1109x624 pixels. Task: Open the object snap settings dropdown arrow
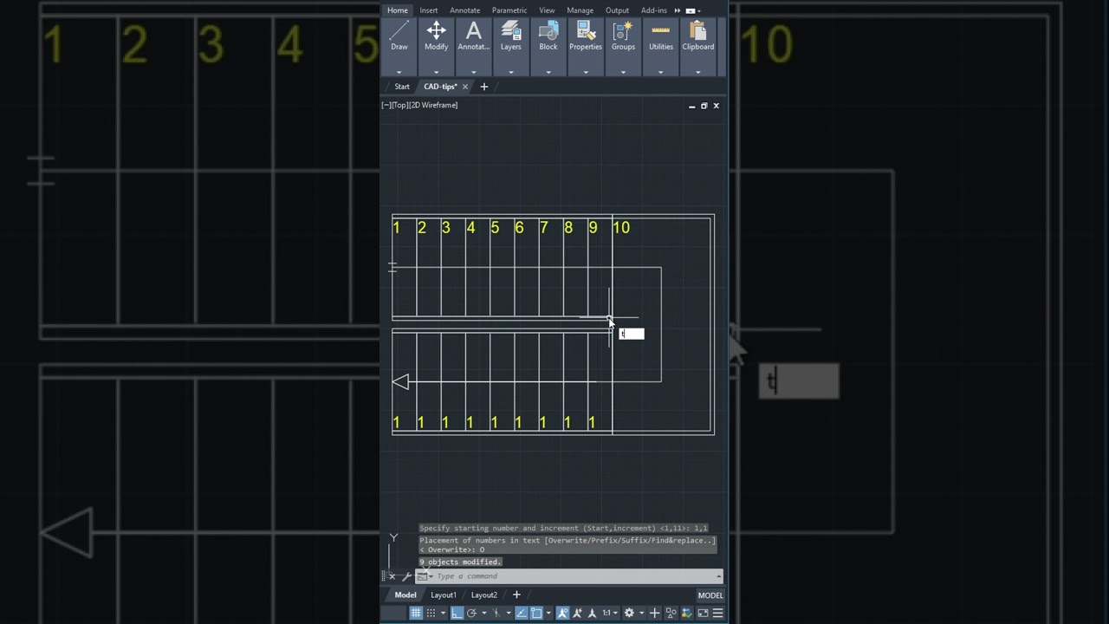pos(548,613)
